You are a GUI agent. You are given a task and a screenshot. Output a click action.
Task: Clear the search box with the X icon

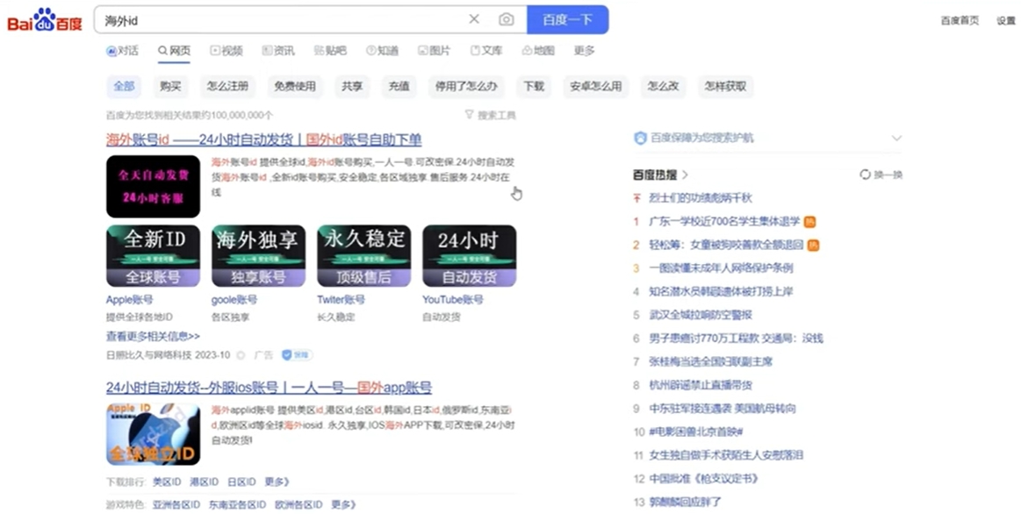pos(474,19)
